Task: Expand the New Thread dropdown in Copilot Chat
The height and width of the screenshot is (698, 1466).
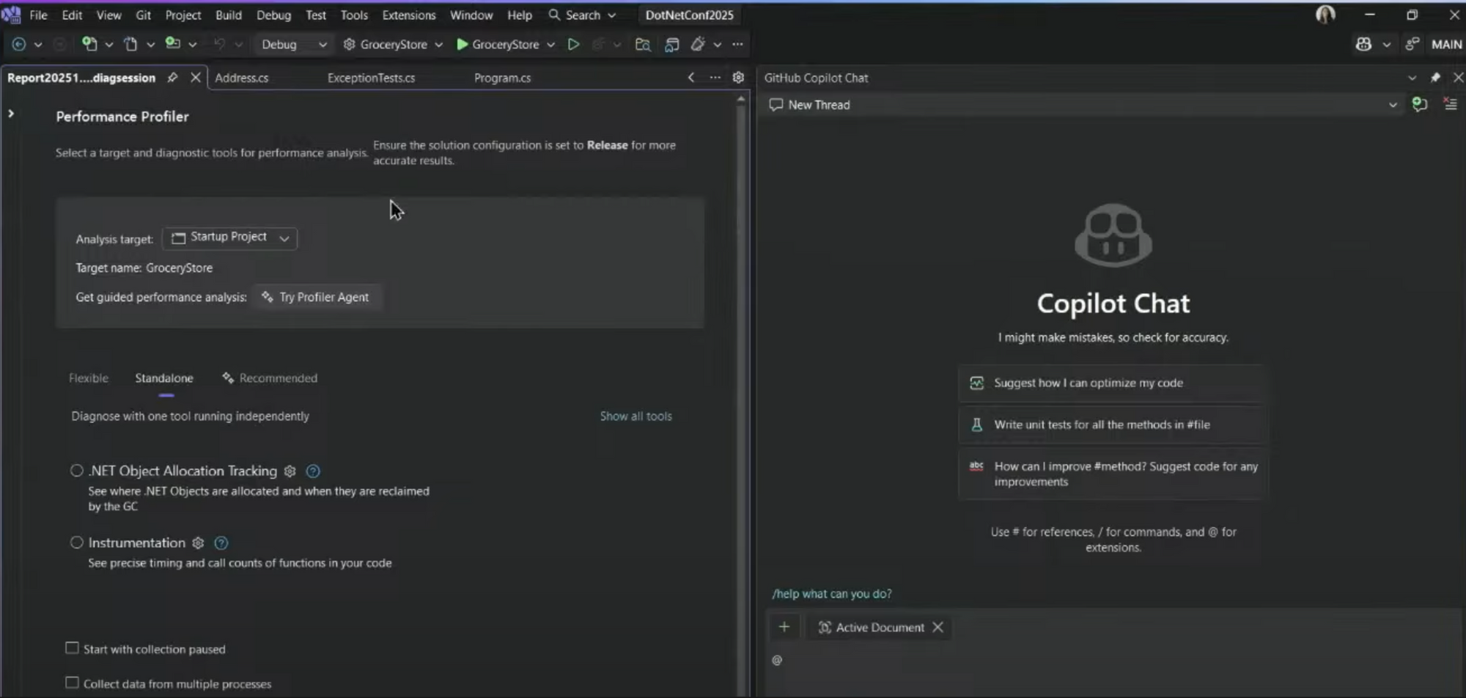Action: tap(1392, 105)
